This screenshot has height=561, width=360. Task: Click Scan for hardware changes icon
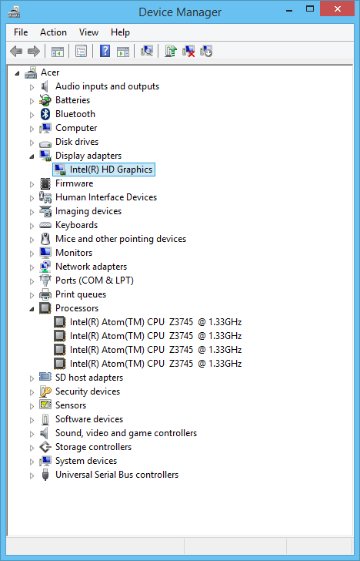tap(147, 51)
